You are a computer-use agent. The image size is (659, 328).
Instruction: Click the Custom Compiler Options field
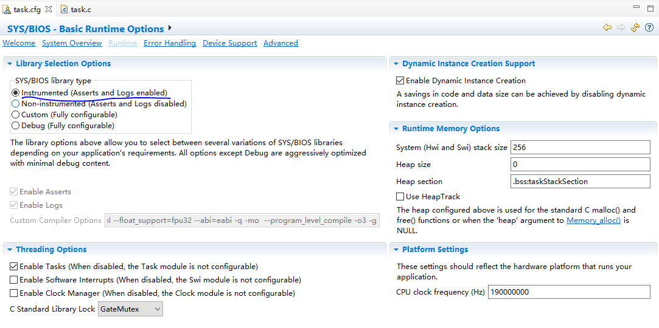point(242,220)
